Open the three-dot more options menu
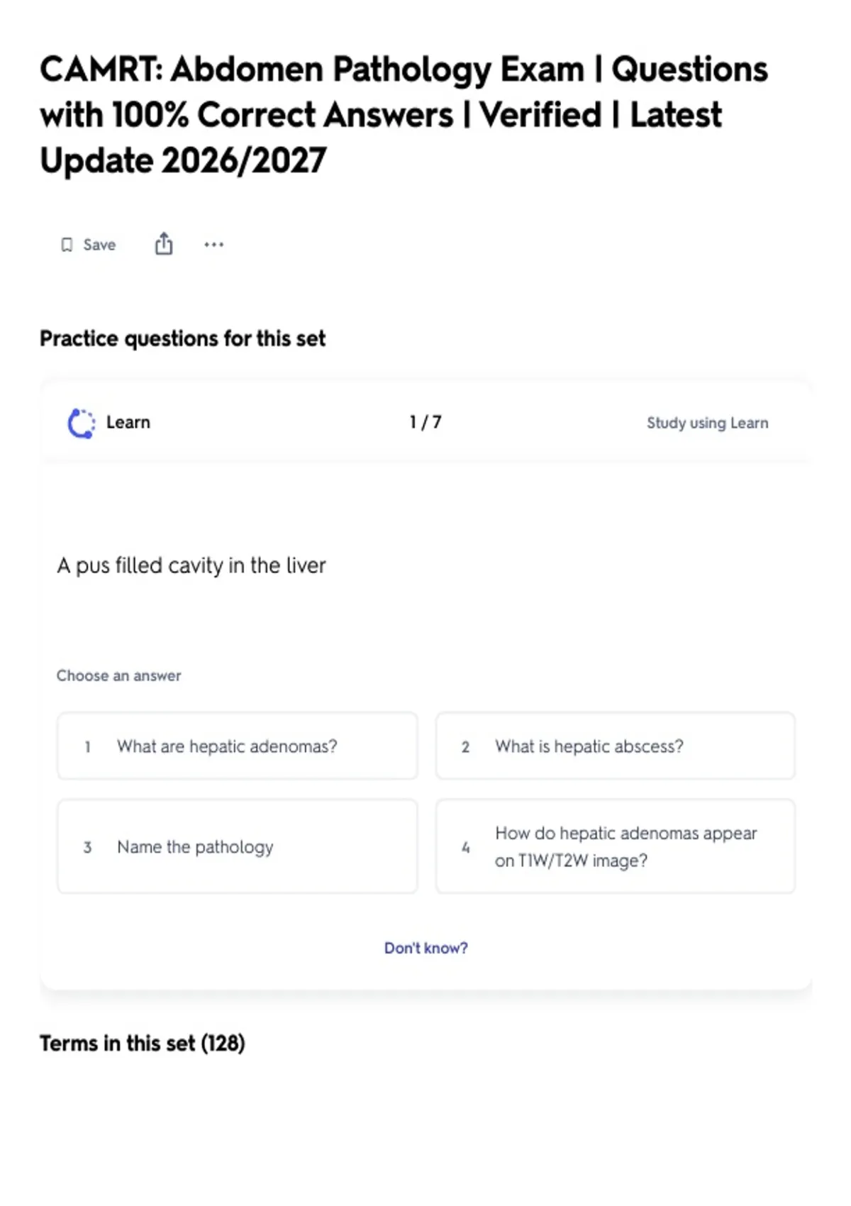Viewport: 851px width, 1206px height. pos(213,245)
